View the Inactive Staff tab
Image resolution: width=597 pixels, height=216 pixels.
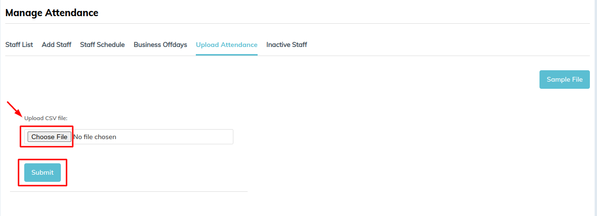[x=287, y=45]
